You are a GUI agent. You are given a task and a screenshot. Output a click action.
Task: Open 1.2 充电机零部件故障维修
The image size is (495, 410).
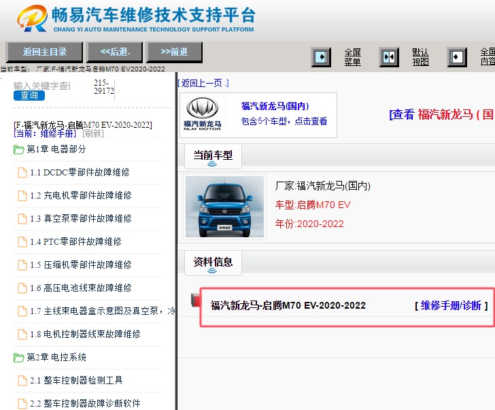(x=81, y=195)
